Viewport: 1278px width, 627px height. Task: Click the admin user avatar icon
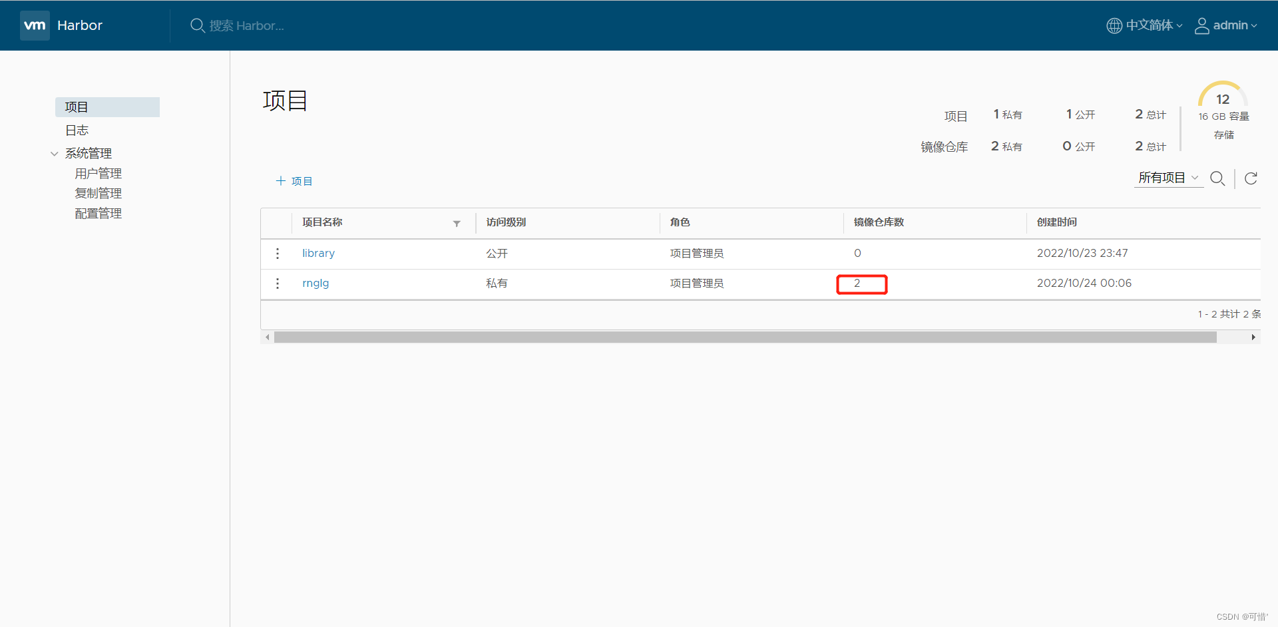(x=1201, y=25)
